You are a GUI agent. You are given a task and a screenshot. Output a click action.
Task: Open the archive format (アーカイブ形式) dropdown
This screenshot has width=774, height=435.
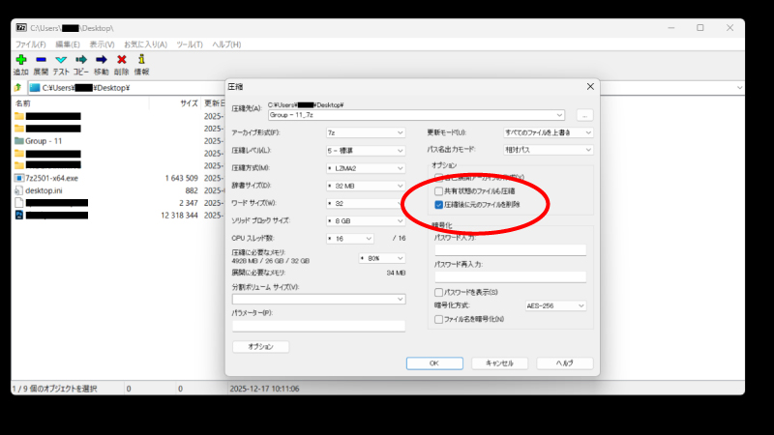[366, 132]
